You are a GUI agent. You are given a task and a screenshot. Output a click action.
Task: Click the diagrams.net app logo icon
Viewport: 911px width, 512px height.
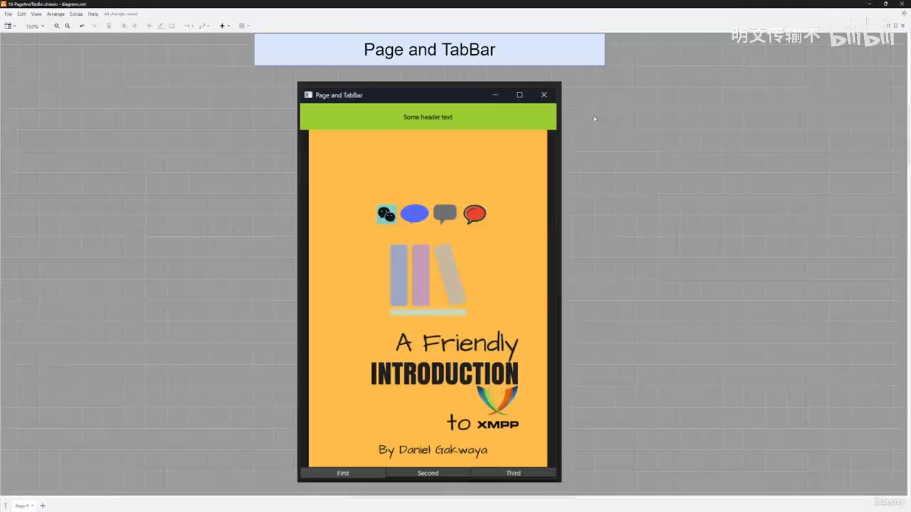4,4
